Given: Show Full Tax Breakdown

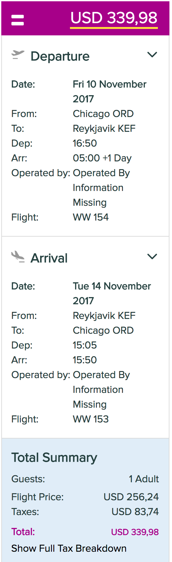Looking at the screenshot, I should click(69, 548).
